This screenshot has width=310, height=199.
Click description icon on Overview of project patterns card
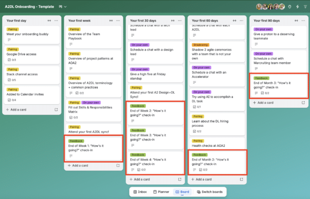point(71,68)
